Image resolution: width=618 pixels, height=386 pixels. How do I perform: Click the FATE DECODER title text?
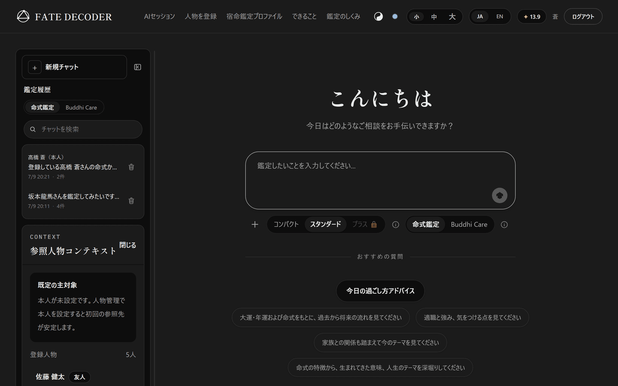(x=73, y=17)
